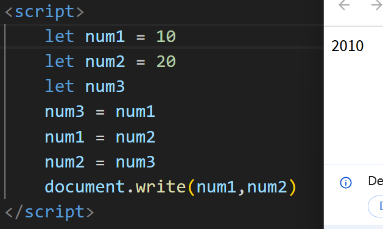Click the document.write(num1,num2) line
This screenshot has width=383, height=229.
click(170, 187)
